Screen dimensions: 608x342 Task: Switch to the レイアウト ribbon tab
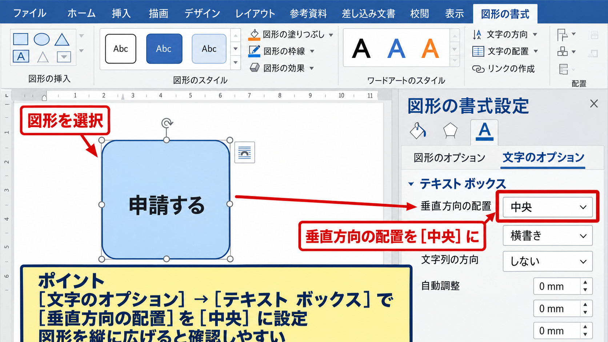[x=255, y=13]
